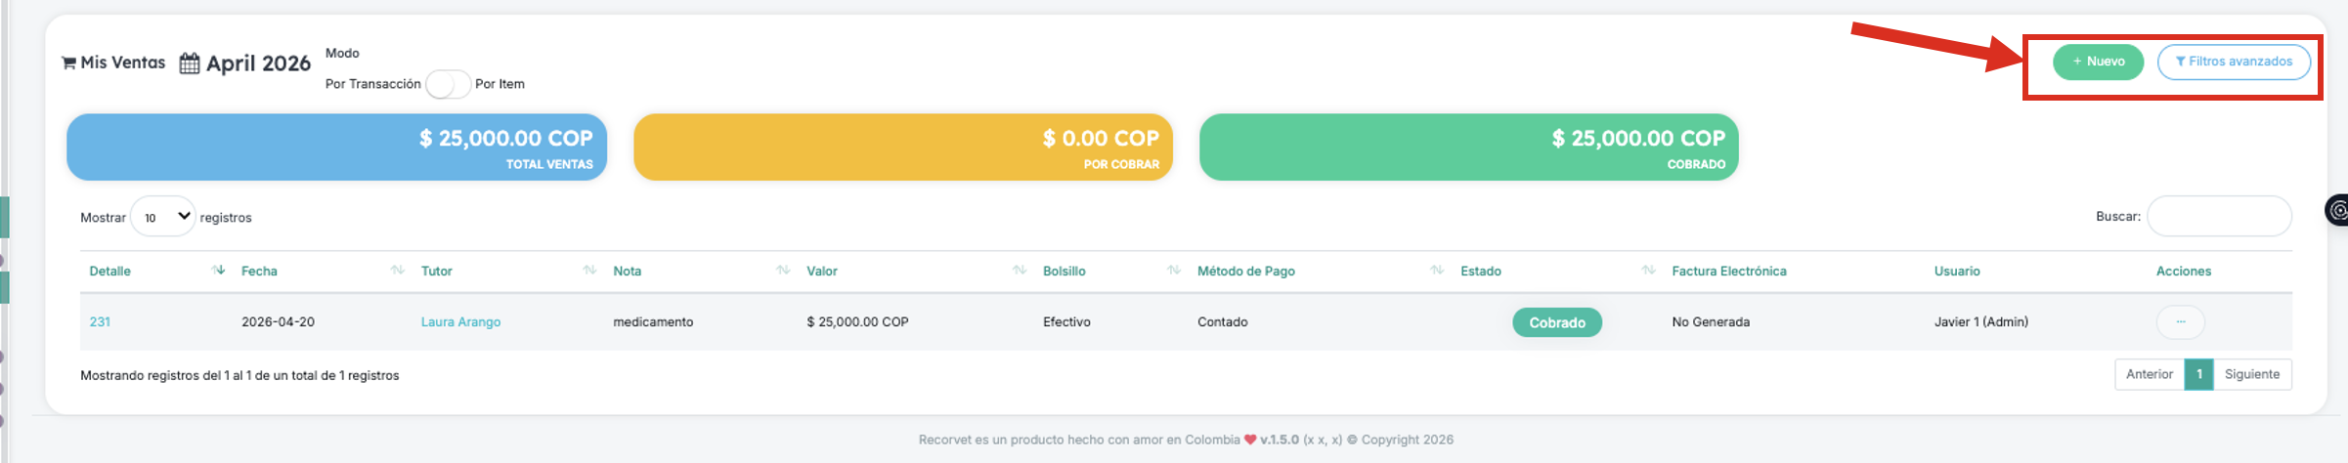Focus the Buscar search field

(2219, 216)
